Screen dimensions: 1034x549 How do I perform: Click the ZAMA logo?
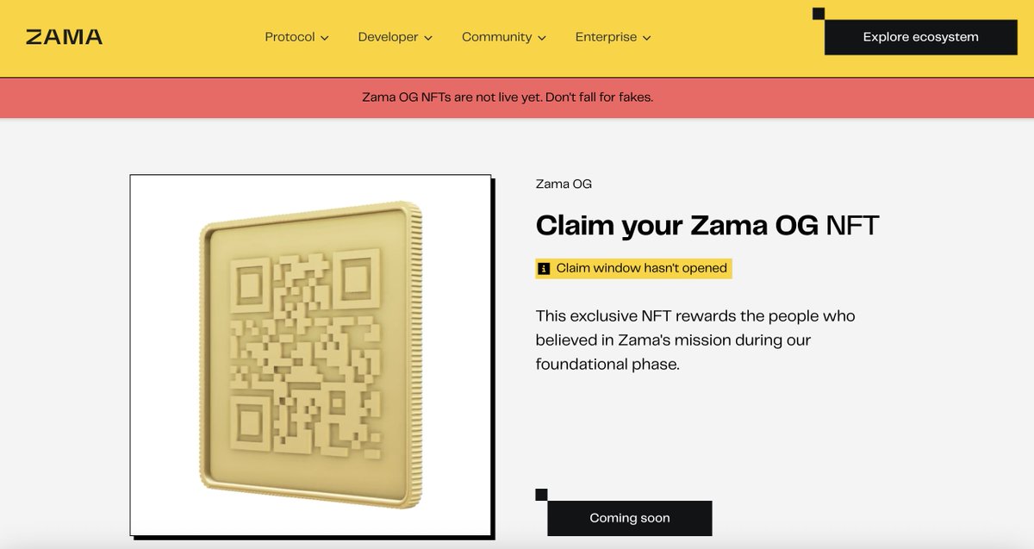pyautogui.click(x=64, y=37)
